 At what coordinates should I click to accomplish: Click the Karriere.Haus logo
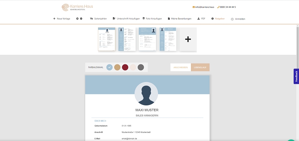(77, 7)
